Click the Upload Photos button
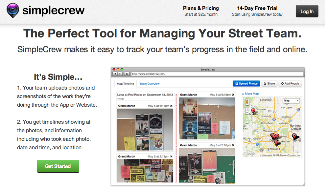Screen dimensions: 325x191 (x=246, y=84)
